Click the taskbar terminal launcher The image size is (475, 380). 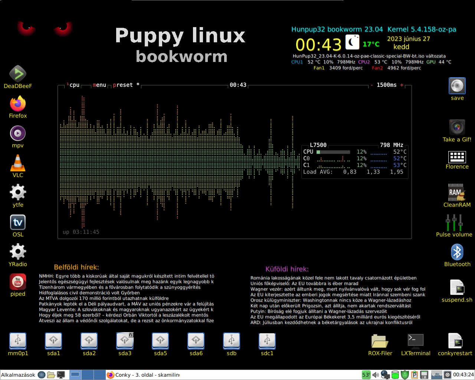61,375
